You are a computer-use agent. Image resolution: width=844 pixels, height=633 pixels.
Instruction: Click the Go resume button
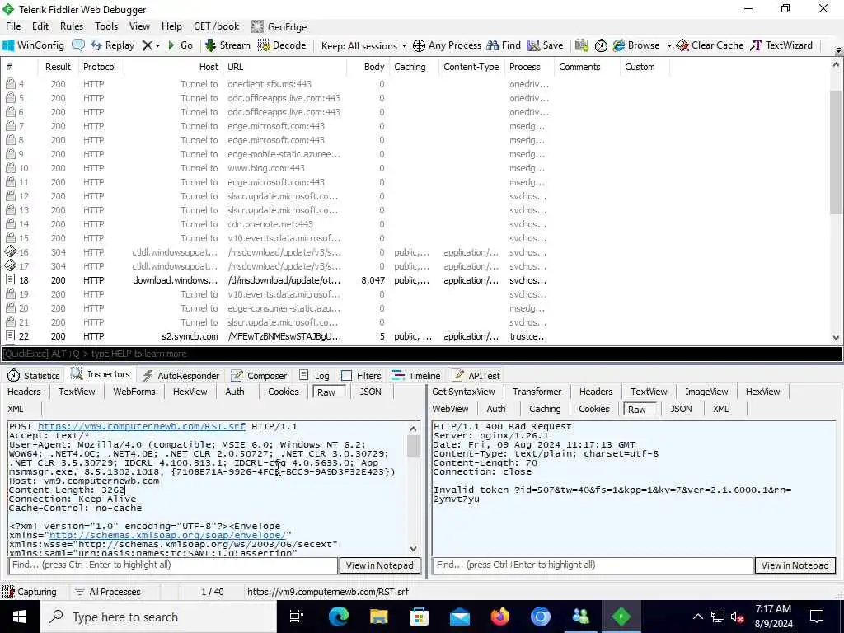(181, 46)
